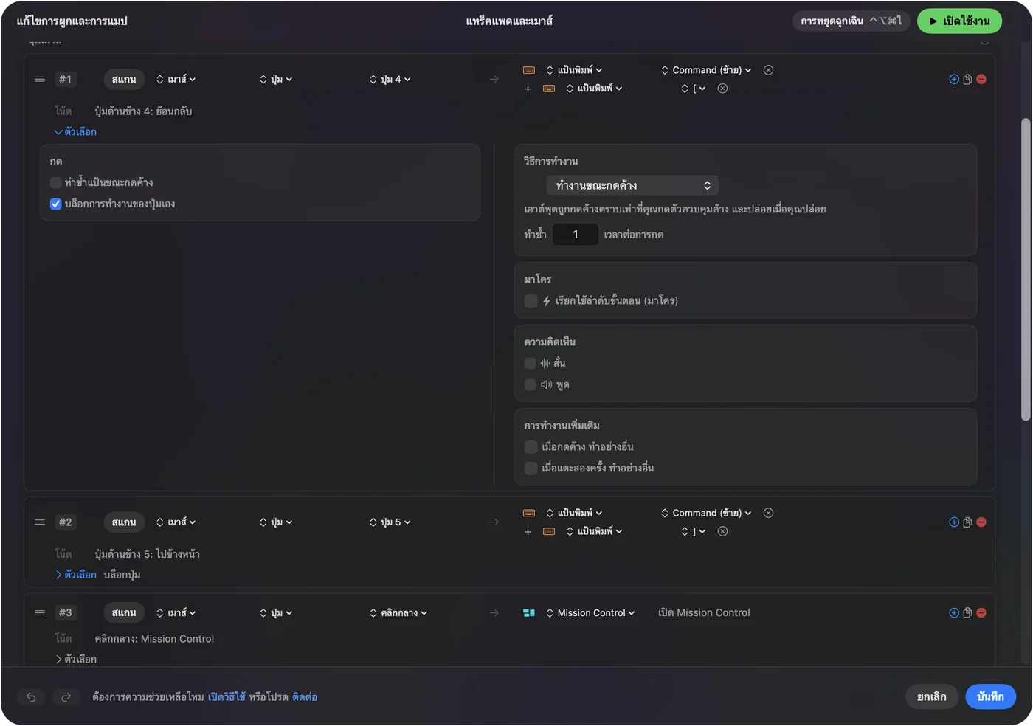Tick the สั่น feedback checkbox
Screen dimensions: 1033x726
[530, 363]
